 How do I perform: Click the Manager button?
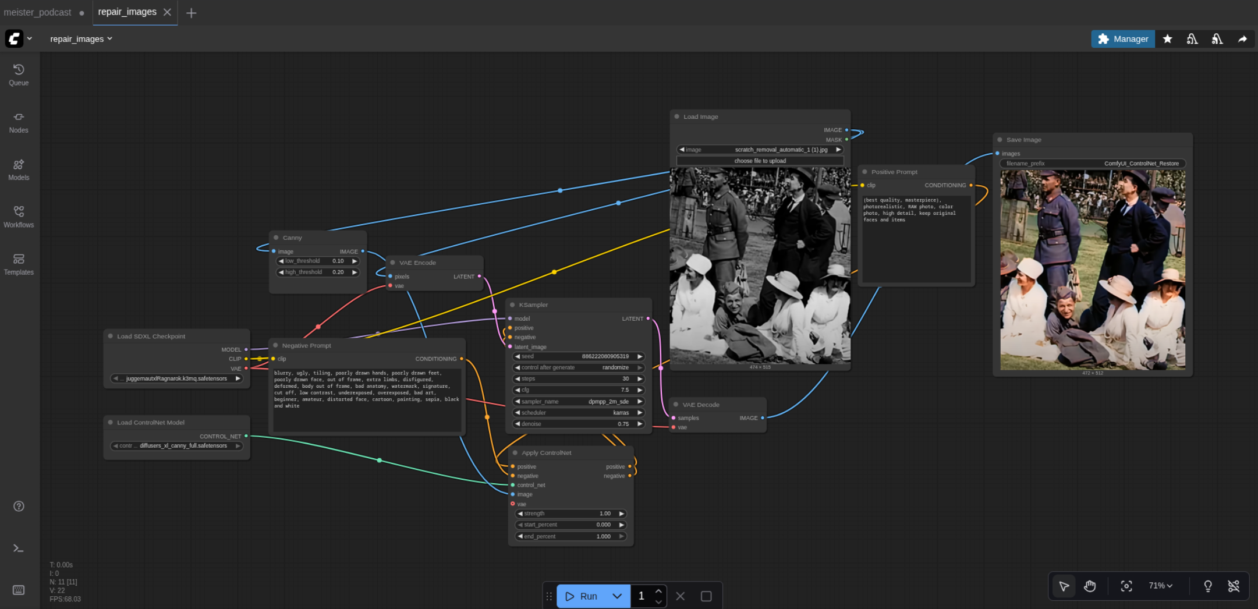1122,39
